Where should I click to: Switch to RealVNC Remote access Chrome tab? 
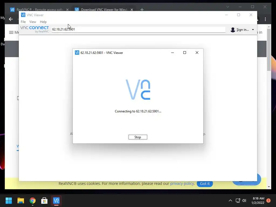coord(39,9)
